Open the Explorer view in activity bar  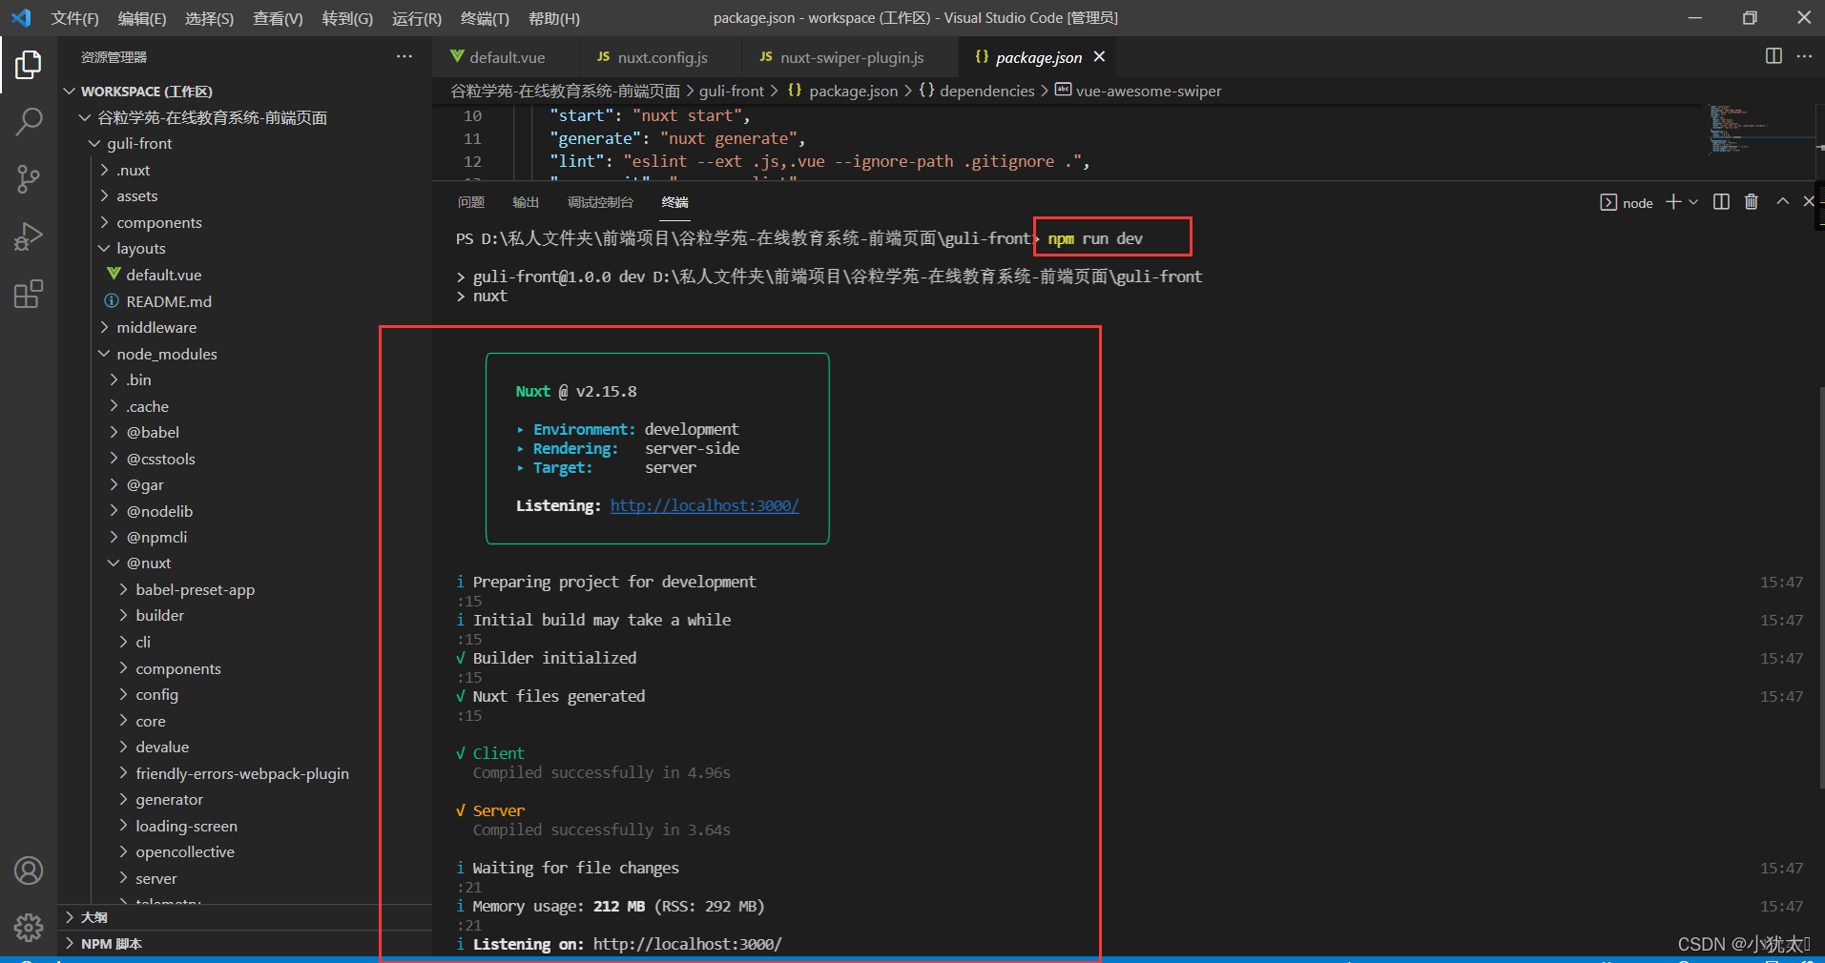pos(29,65)
